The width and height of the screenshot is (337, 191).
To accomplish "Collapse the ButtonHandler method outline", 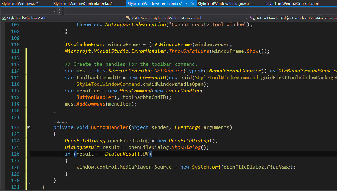I will pos(29,128).
